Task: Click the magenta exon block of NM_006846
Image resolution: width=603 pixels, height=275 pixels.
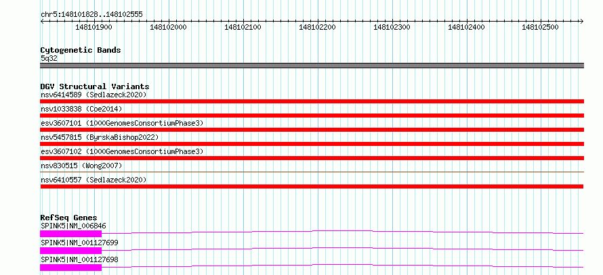Action: point(70,234)
